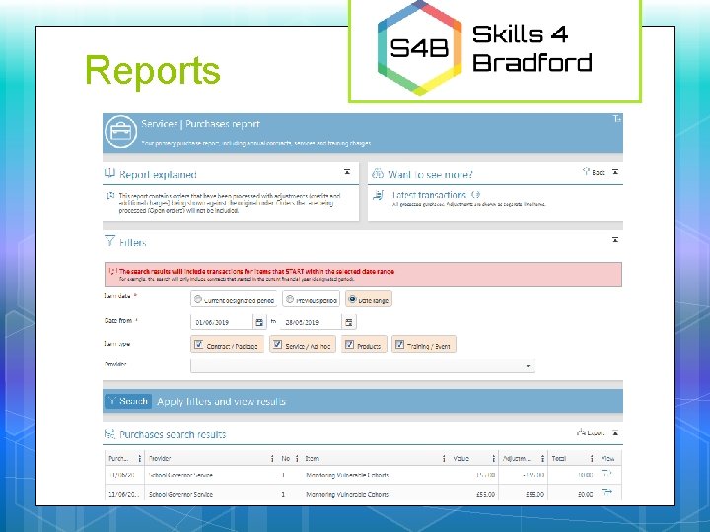Open No column menu

[x=297, y=458]
